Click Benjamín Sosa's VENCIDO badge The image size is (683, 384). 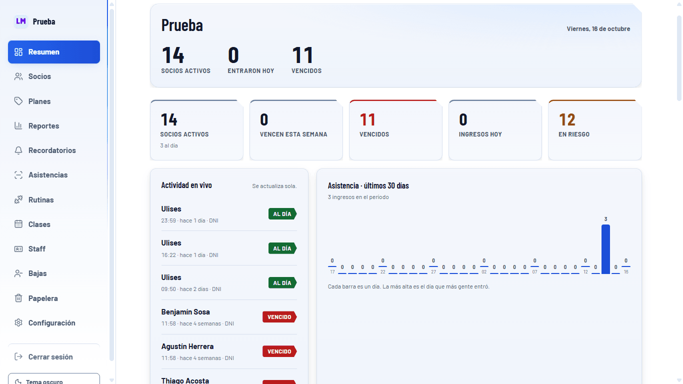click(279, 317)
